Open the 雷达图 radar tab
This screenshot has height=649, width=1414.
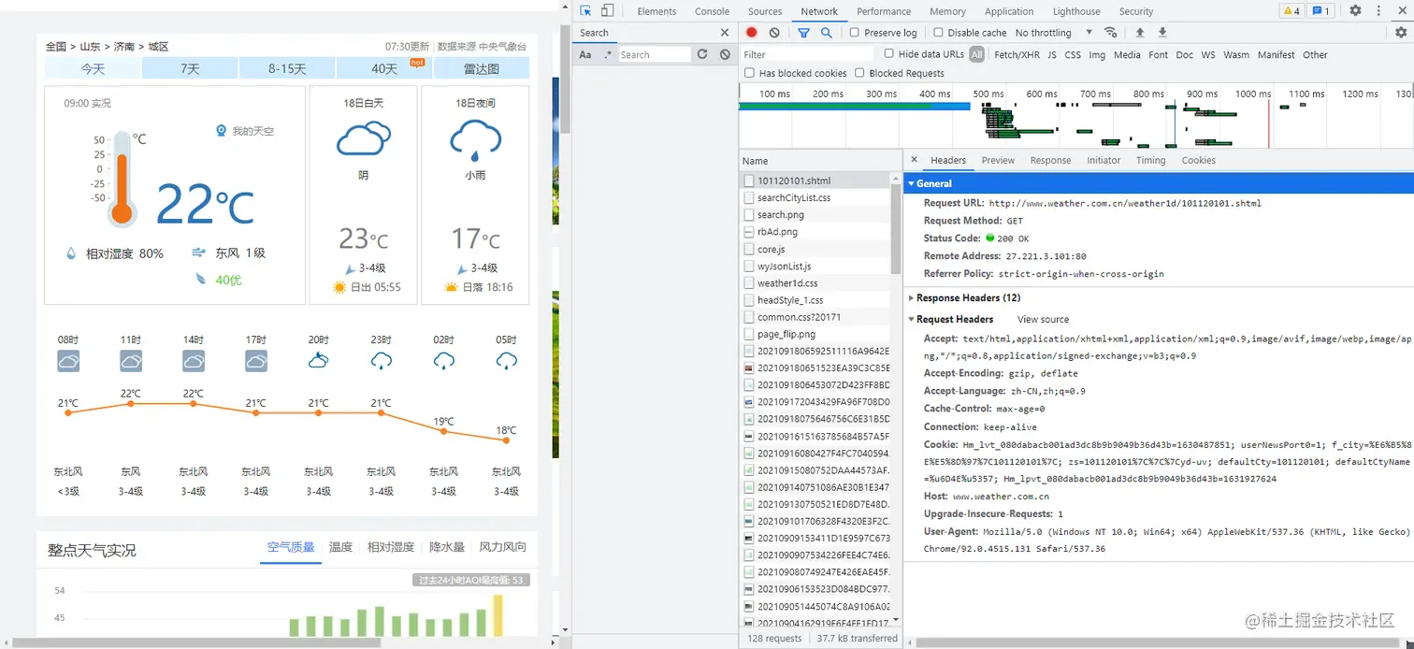tap(482, 68)
